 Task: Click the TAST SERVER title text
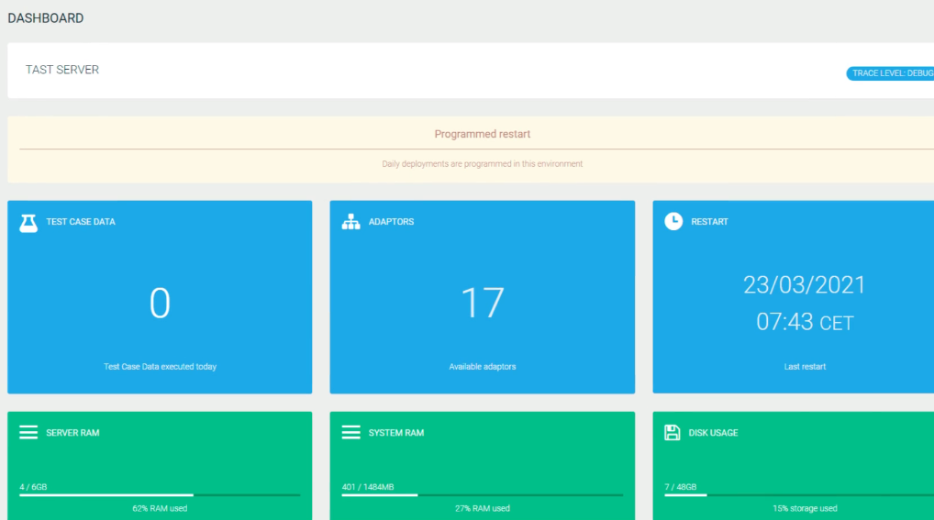coord(62,70)
